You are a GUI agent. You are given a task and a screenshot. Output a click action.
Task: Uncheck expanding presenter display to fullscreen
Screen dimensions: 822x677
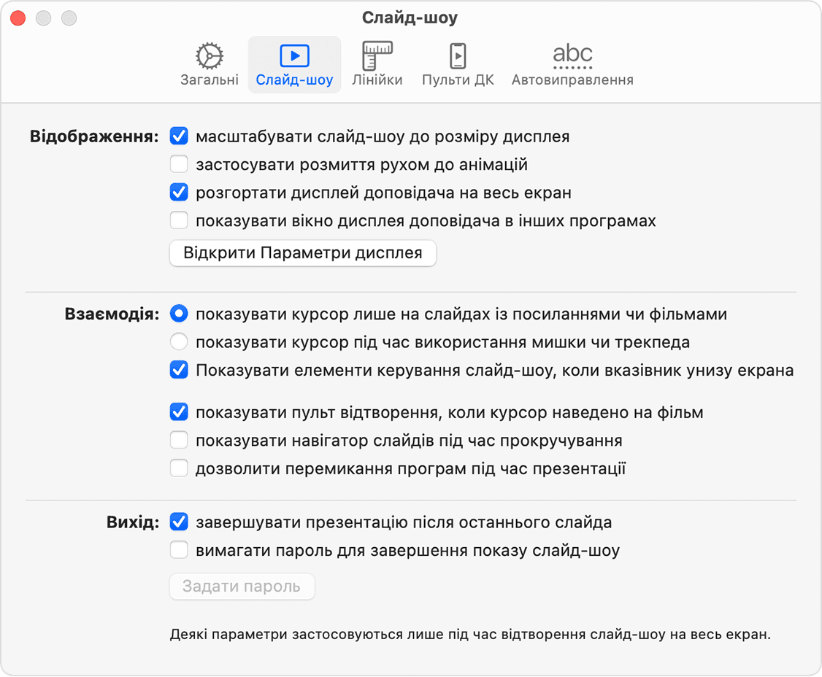tap(179, 193)
